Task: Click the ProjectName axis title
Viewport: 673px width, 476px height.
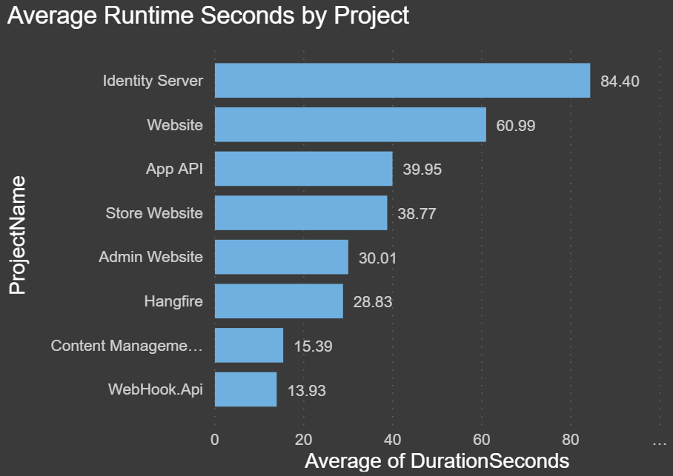Action: pos(18,235)
